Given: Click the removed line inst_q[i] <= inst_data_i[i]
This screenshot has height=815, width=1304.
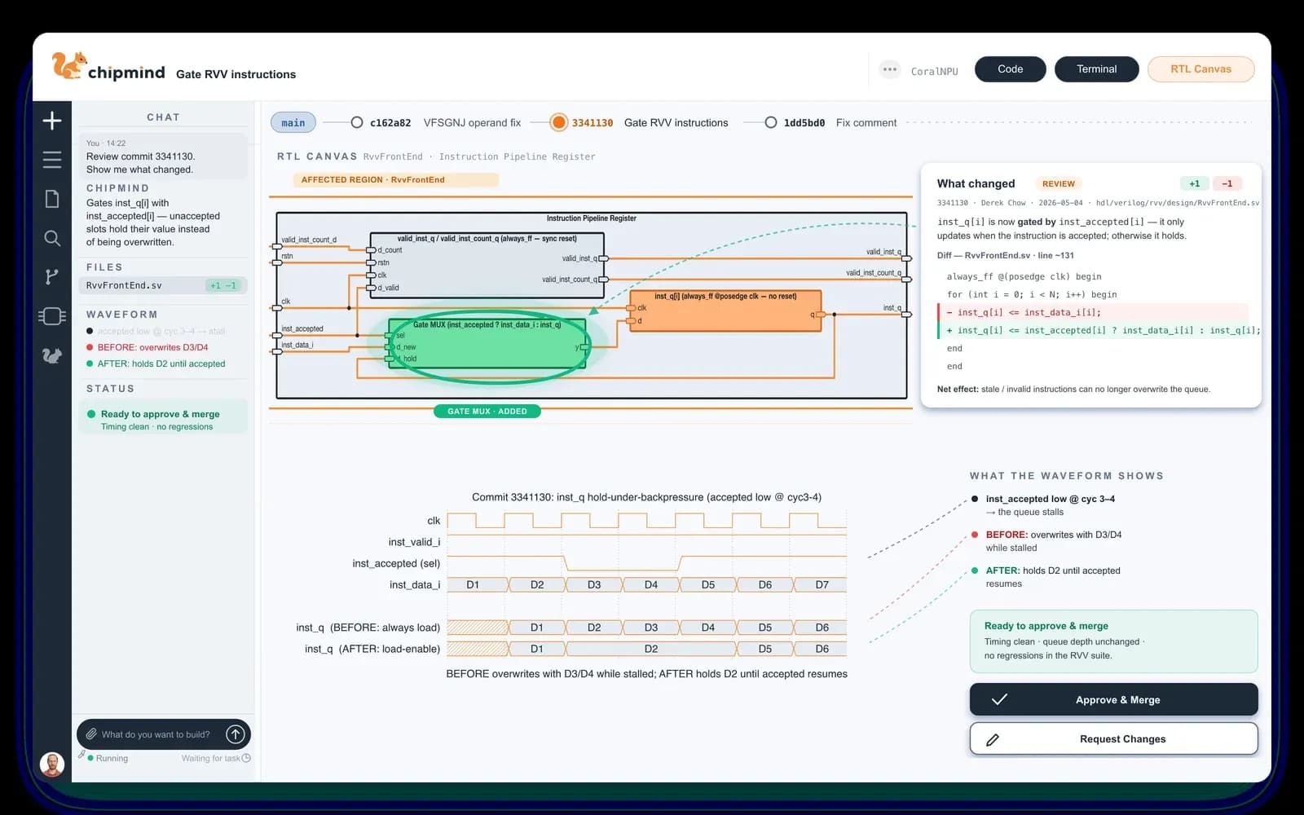Looking at the screenshot, I should pos(1093,312).
